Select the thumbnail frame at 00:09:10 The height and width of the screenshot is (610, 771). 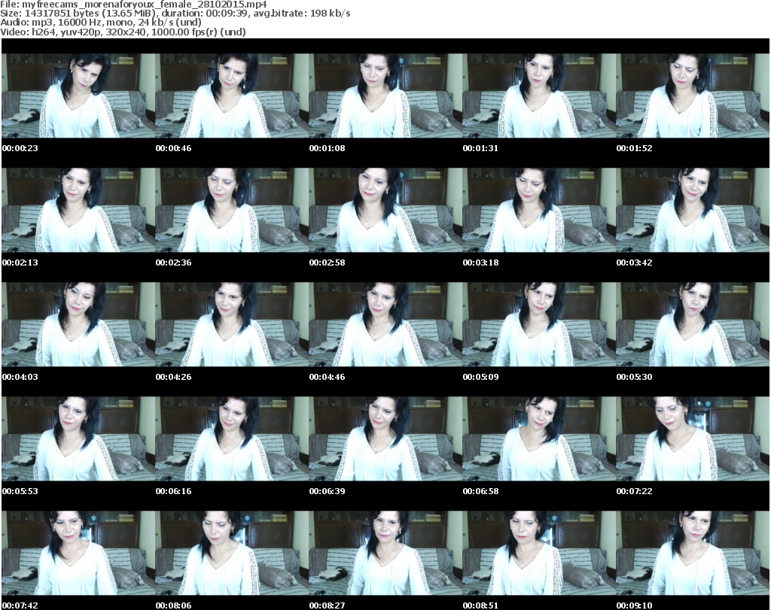coord(693,553)
